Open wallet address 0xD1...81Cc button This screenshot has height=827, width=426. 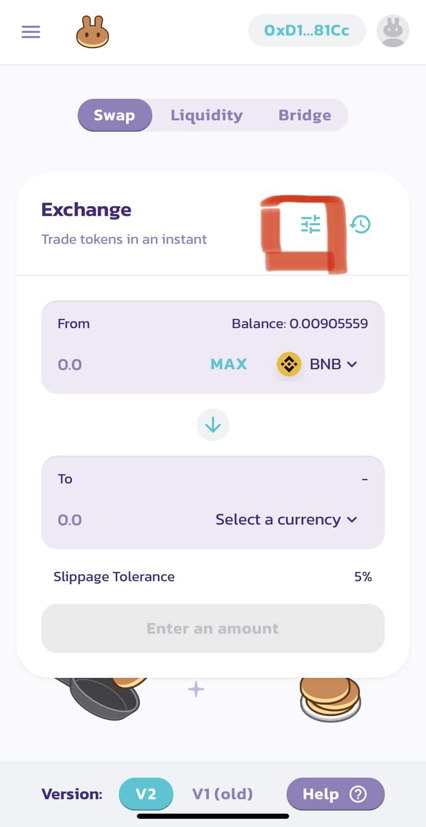307,30
